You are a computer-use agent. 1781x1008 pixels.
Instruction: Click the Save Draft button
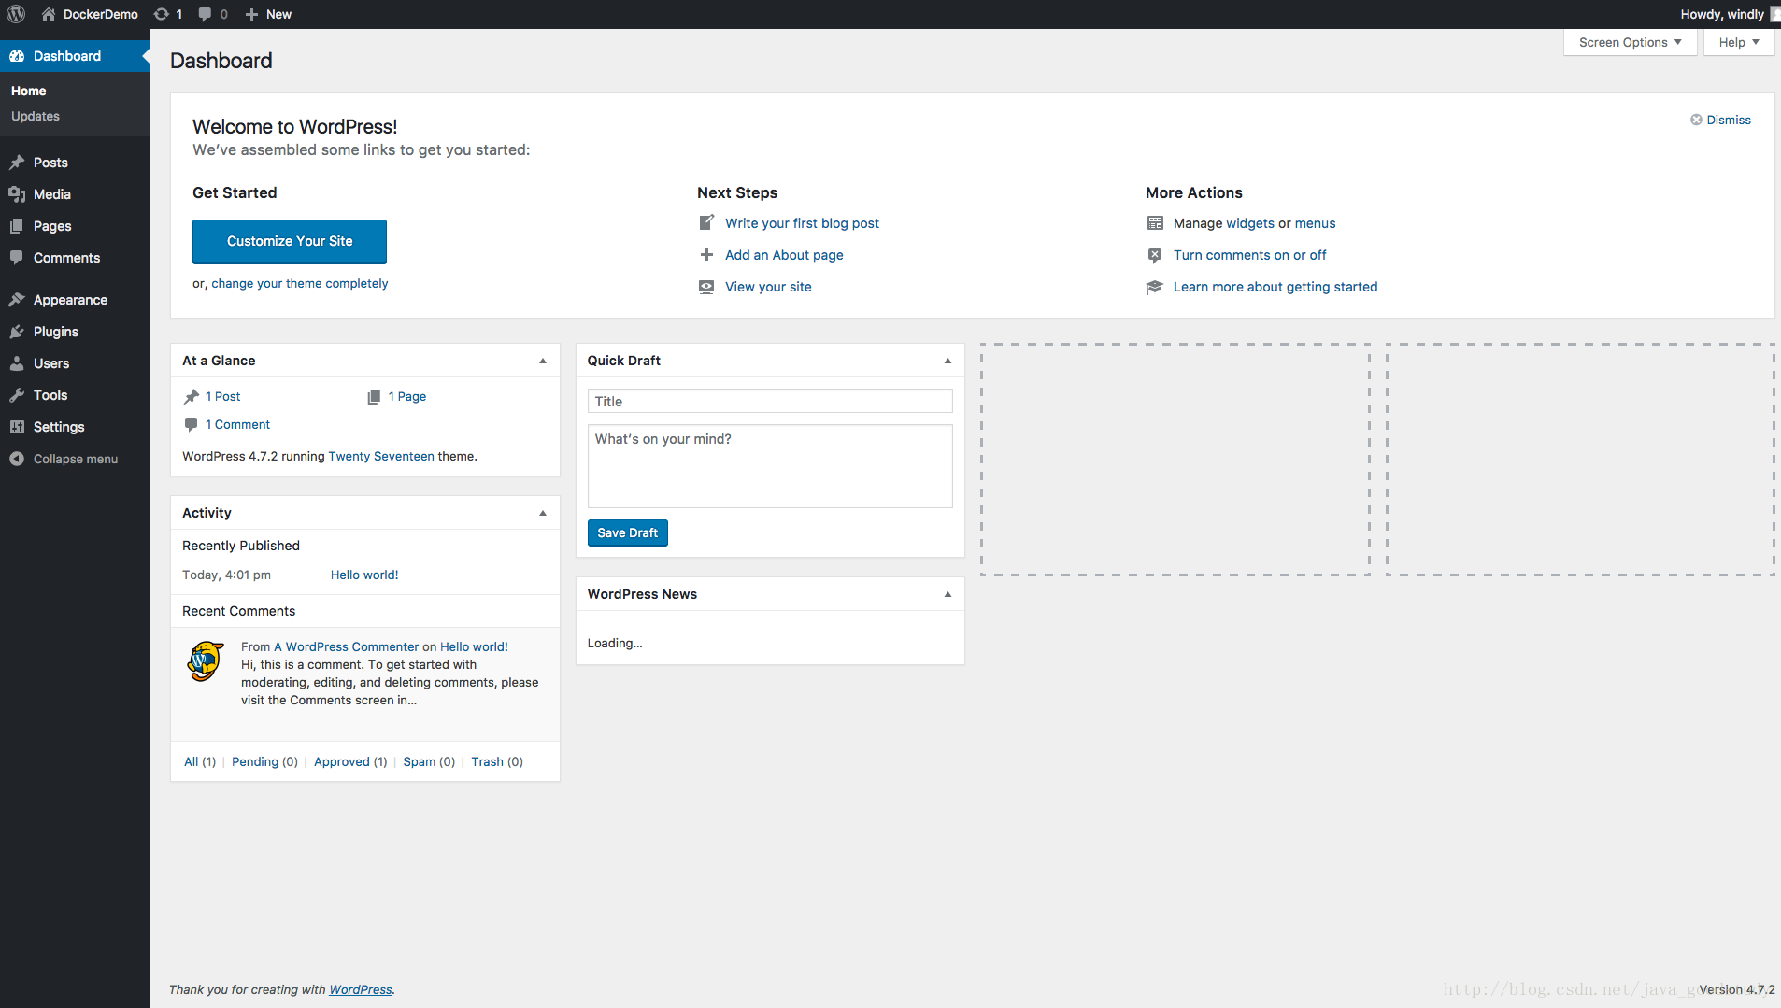point(627,532)
